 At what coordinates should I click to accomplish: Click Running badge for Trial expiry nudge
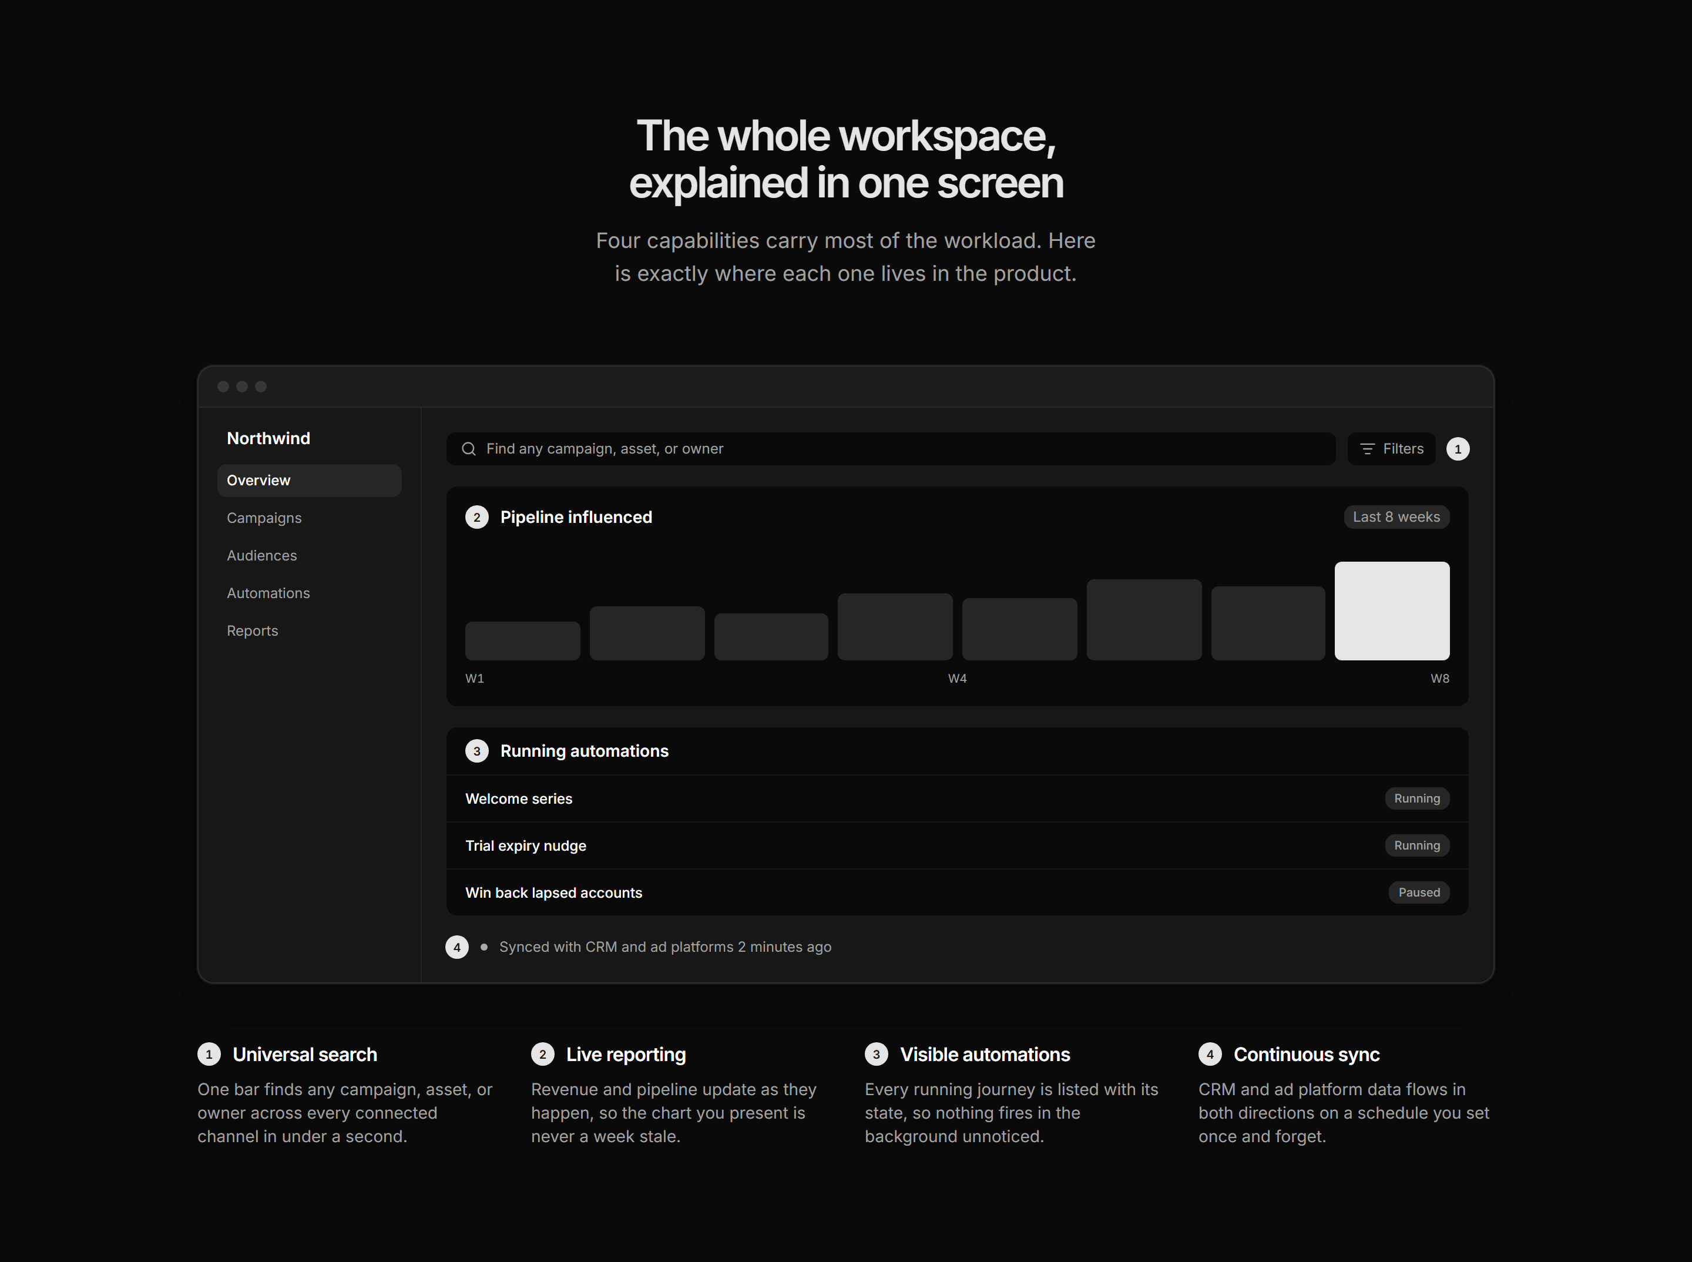point(1417,845)
